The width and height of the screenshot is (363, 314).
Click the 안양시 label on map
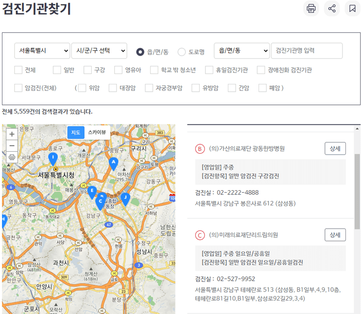coord(44,287)
